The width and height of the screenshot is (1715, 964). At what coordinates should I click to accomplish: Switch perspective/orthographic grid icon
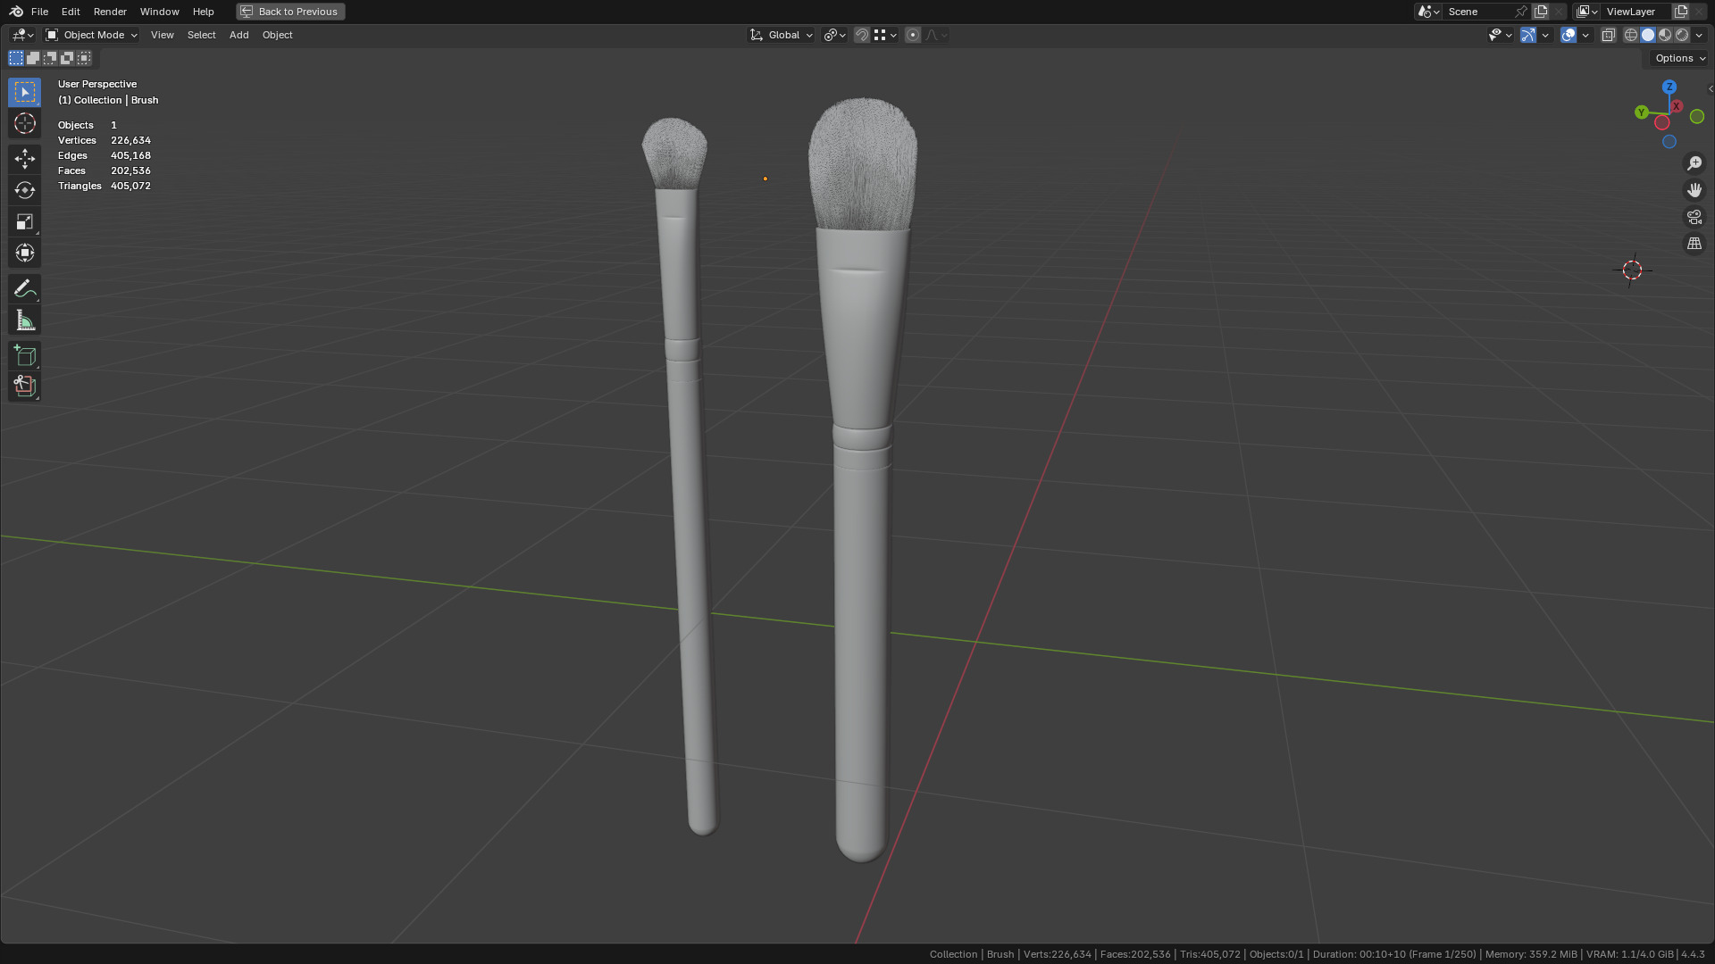pyautogui.click(x=1694, y=244)
